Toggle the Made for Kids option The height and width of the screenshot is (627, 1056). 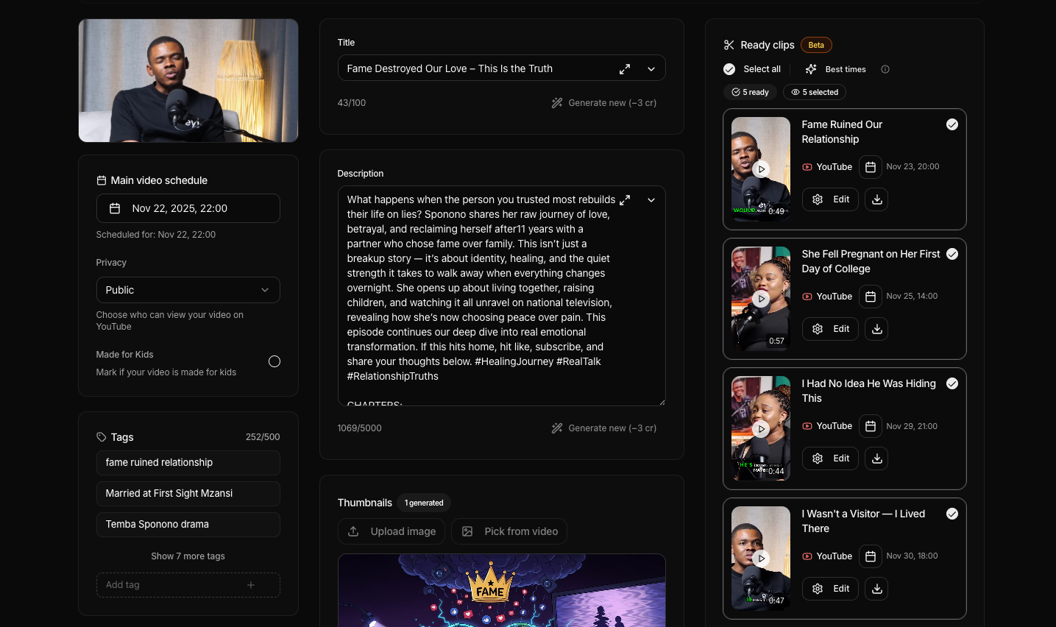[x=274, y=361]
